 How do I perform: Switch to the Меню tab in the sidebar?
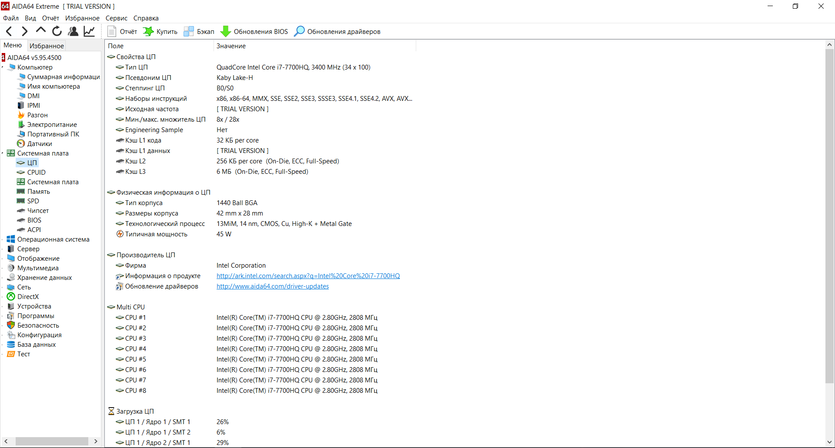(13, 45)
